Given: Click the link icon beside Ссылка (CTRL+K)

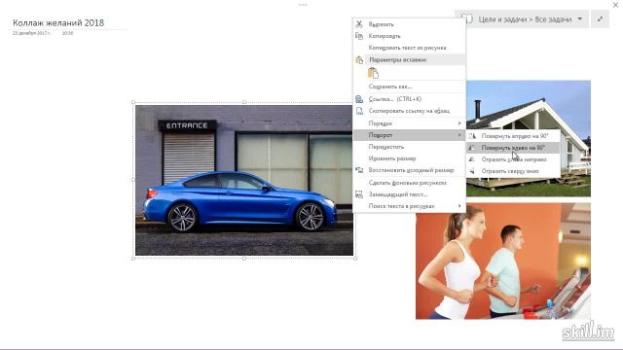Looking at the screenshot, I should coord(359,99).
